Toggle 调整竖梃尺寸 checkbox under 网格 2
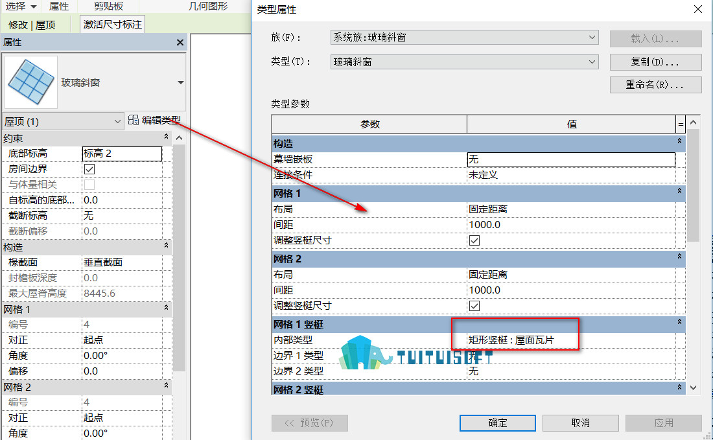Screen dimensions: 713x440 (x=474, y=306)
